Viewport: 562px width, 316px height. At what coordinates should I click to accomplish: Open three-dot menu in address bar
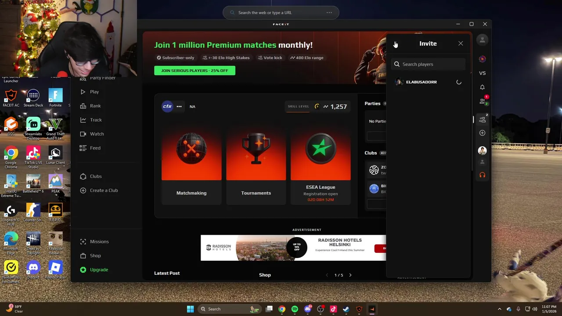[x=329, y=13]
